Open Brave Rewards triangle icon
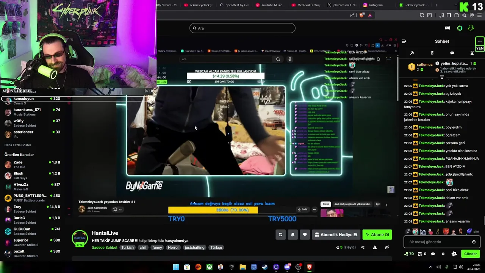 370,15
